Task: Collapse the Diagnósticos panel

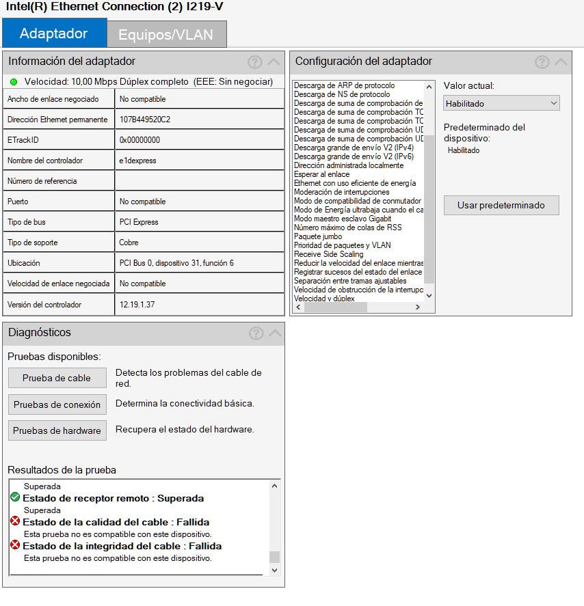Action: coord(275,333)
